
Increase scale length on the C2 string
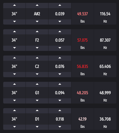[x=15, y=58]
